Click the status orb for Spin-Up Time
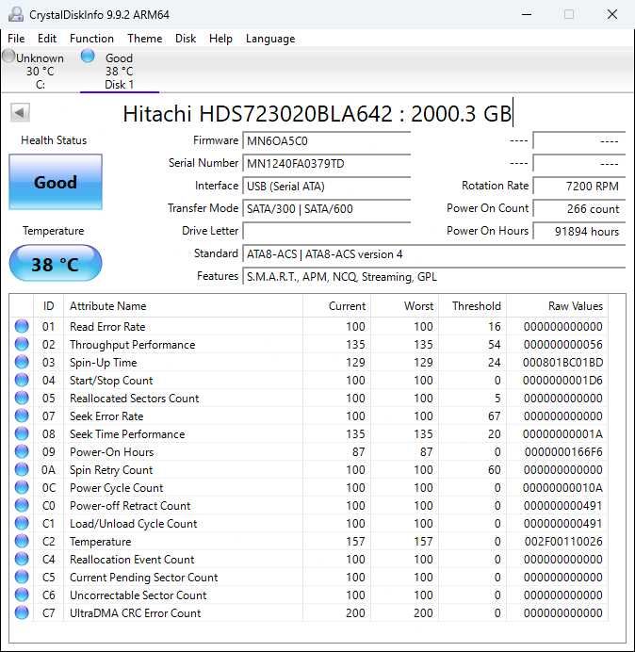Screen dimensions: 635x652 pos(22,362)
